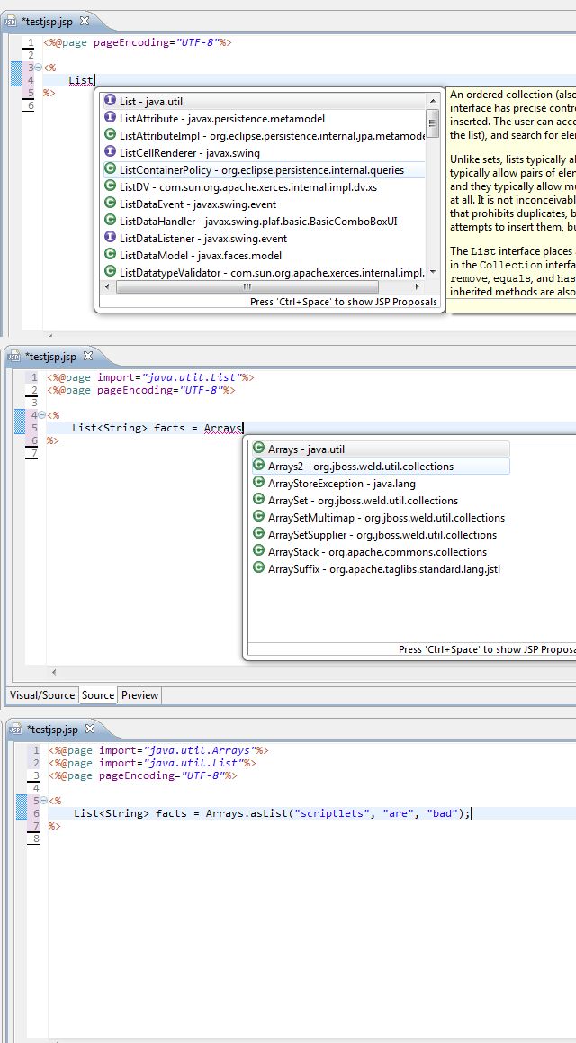
Task: Click class icon beside ArrayStoreException
Action: point(259,483)
